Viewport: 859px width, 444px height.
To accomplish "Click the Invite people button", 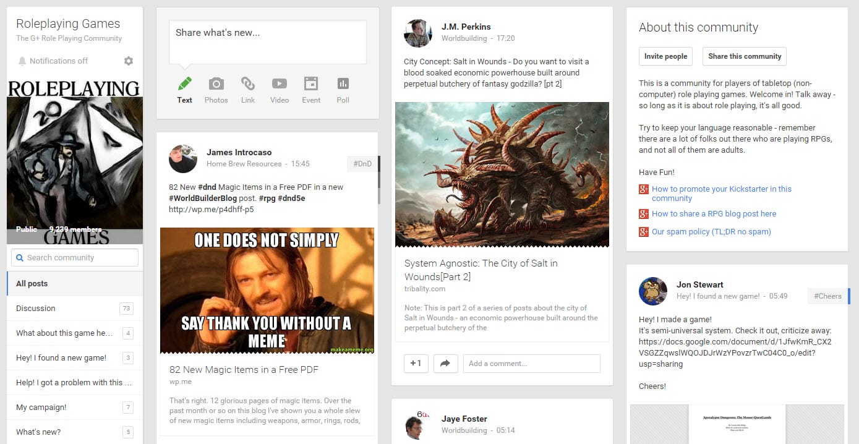I will coord(665,56).
